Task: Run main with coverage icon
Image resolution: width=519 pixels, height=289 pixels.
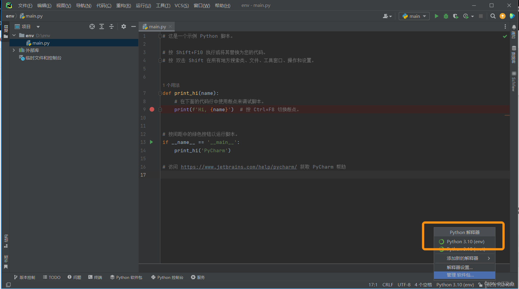Action: (456, 16)
